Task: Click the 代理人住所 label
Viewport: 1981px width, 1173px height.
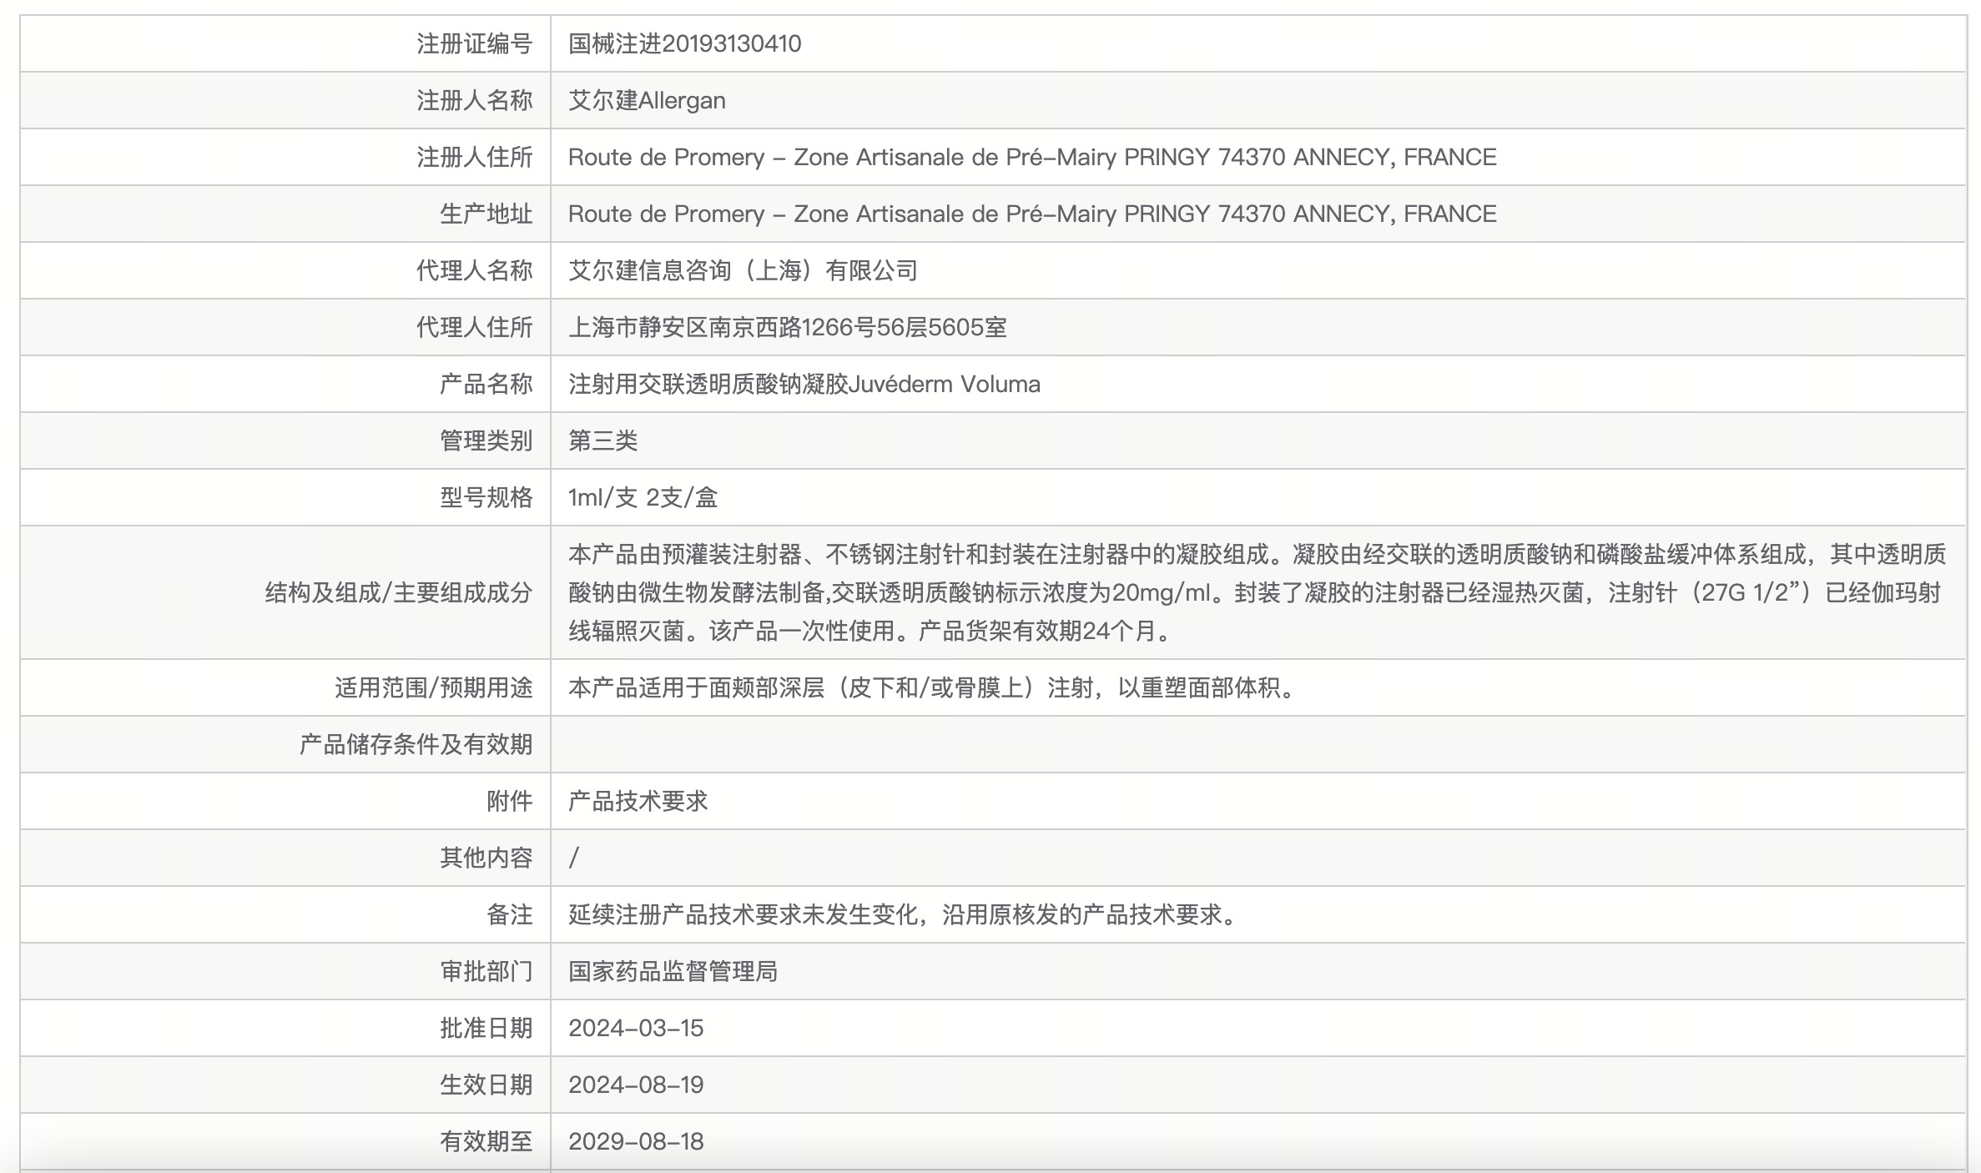Action: click(474, 327)
